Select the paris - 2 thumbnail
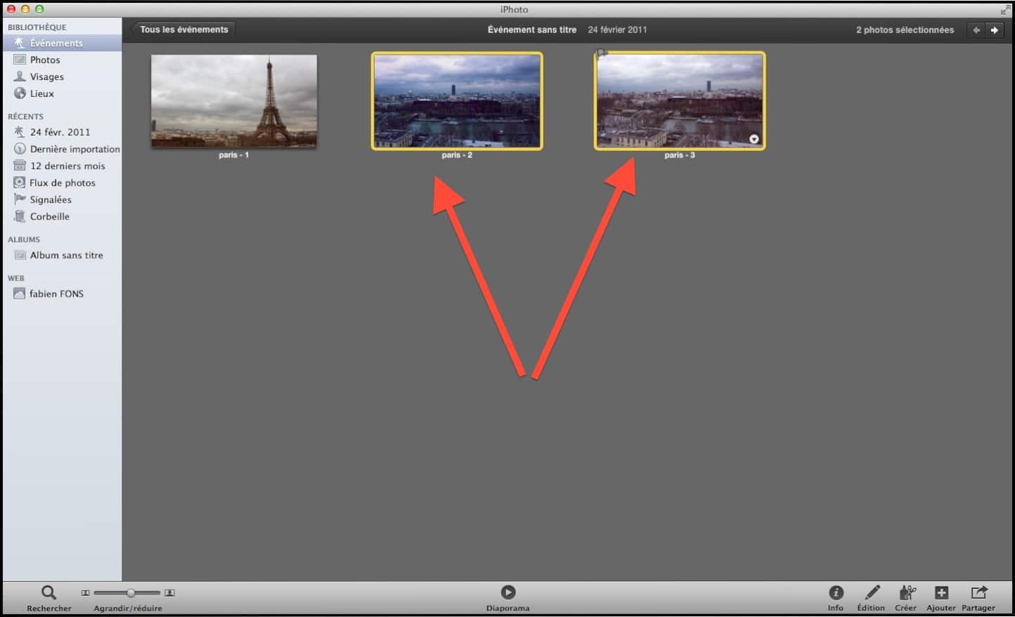 pos(457,101)
